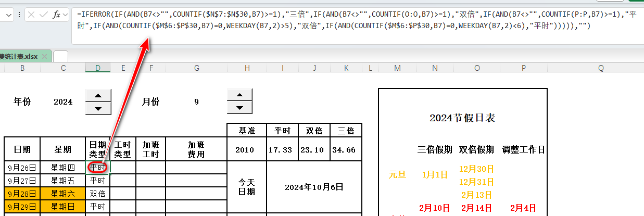Click the cancel (X) formula entry icon
The height and width of the screenshot is (216, 644).
click(x=32, y=15)
